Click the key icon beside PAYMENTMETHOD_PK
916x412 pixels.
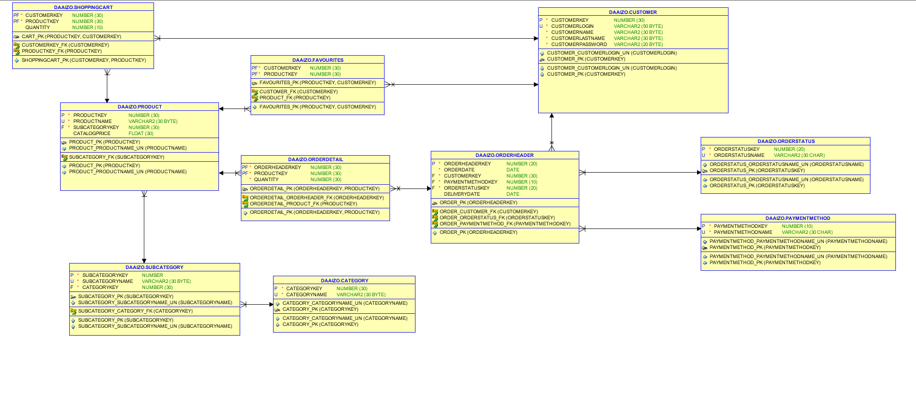tap(705, 247)
